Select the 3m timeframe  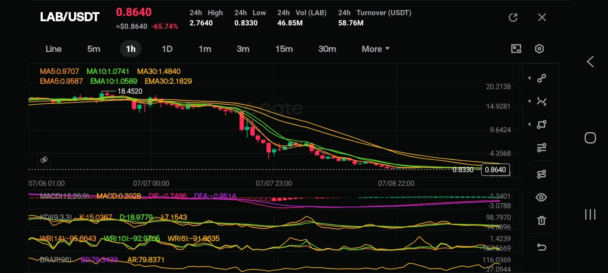coord(243,49)
